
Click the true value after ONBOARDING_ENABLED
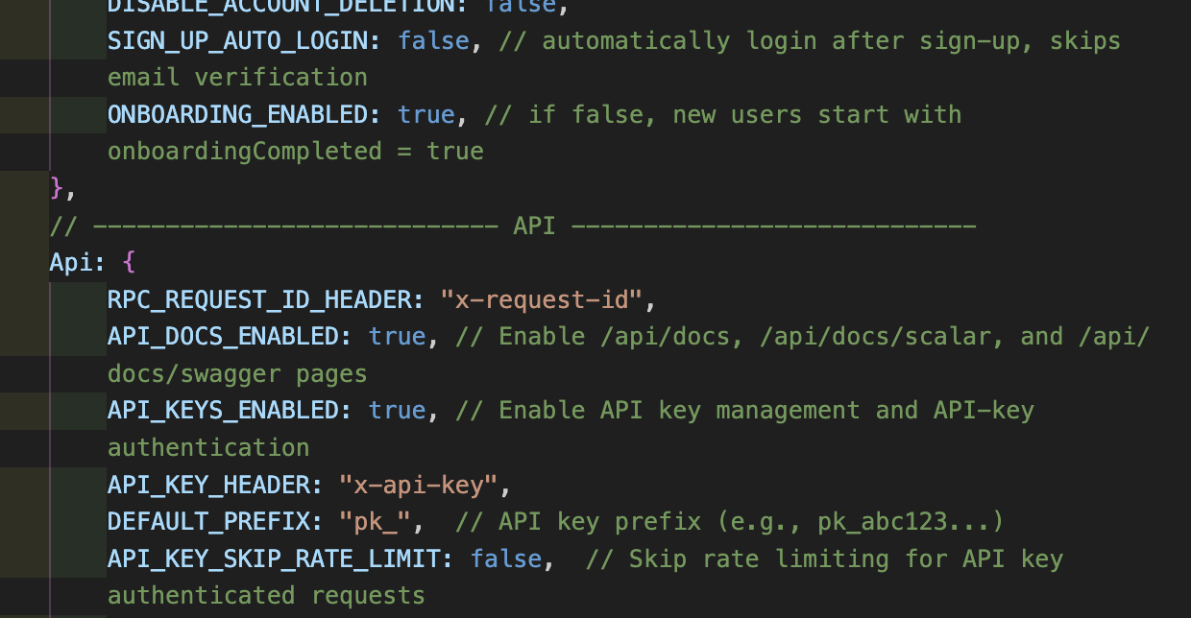click(x=426, y=115)
